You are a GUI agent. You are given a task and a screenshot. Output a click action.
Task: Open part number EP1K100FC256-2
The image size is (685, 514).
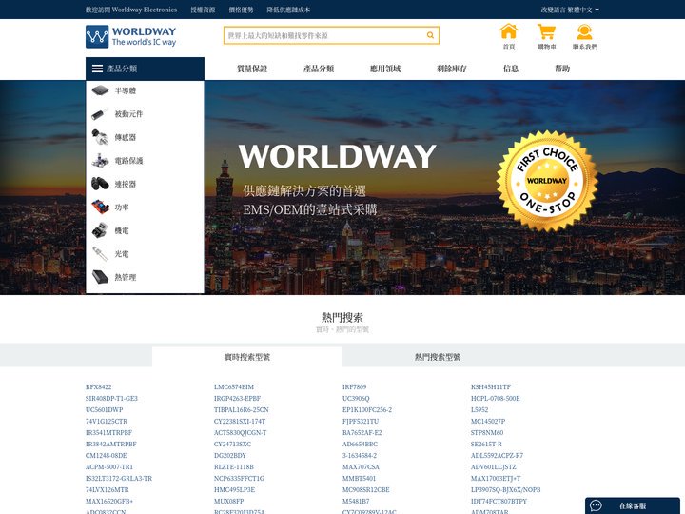coord(367,409)
